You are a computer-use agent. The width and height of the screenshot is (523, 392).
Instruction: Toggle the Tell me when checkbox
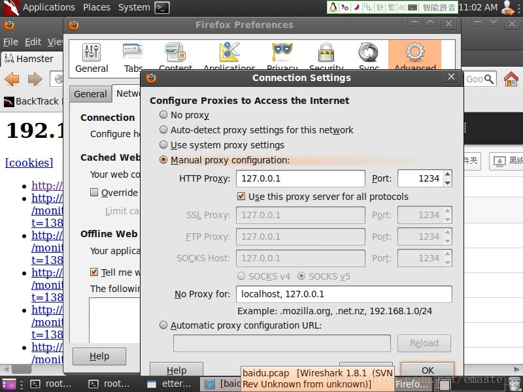click(x=94, y=272)
